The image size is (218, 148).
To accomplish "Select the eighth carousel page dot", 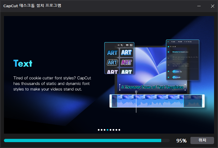I will point(119,130).
